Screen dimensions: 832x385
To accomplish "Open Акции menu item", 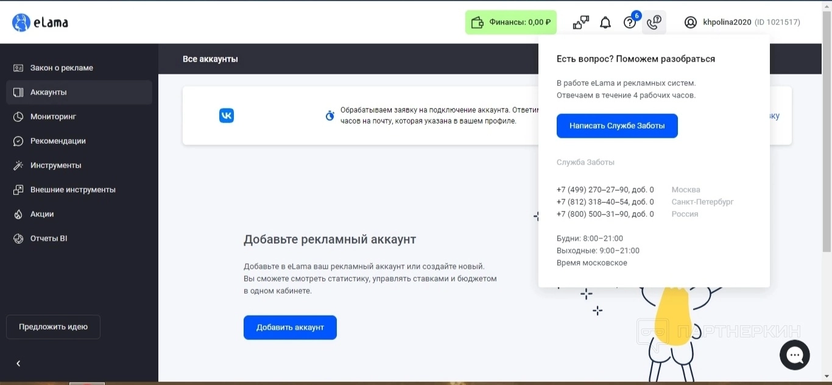I will pyautogui.click(x=79, y=214).
